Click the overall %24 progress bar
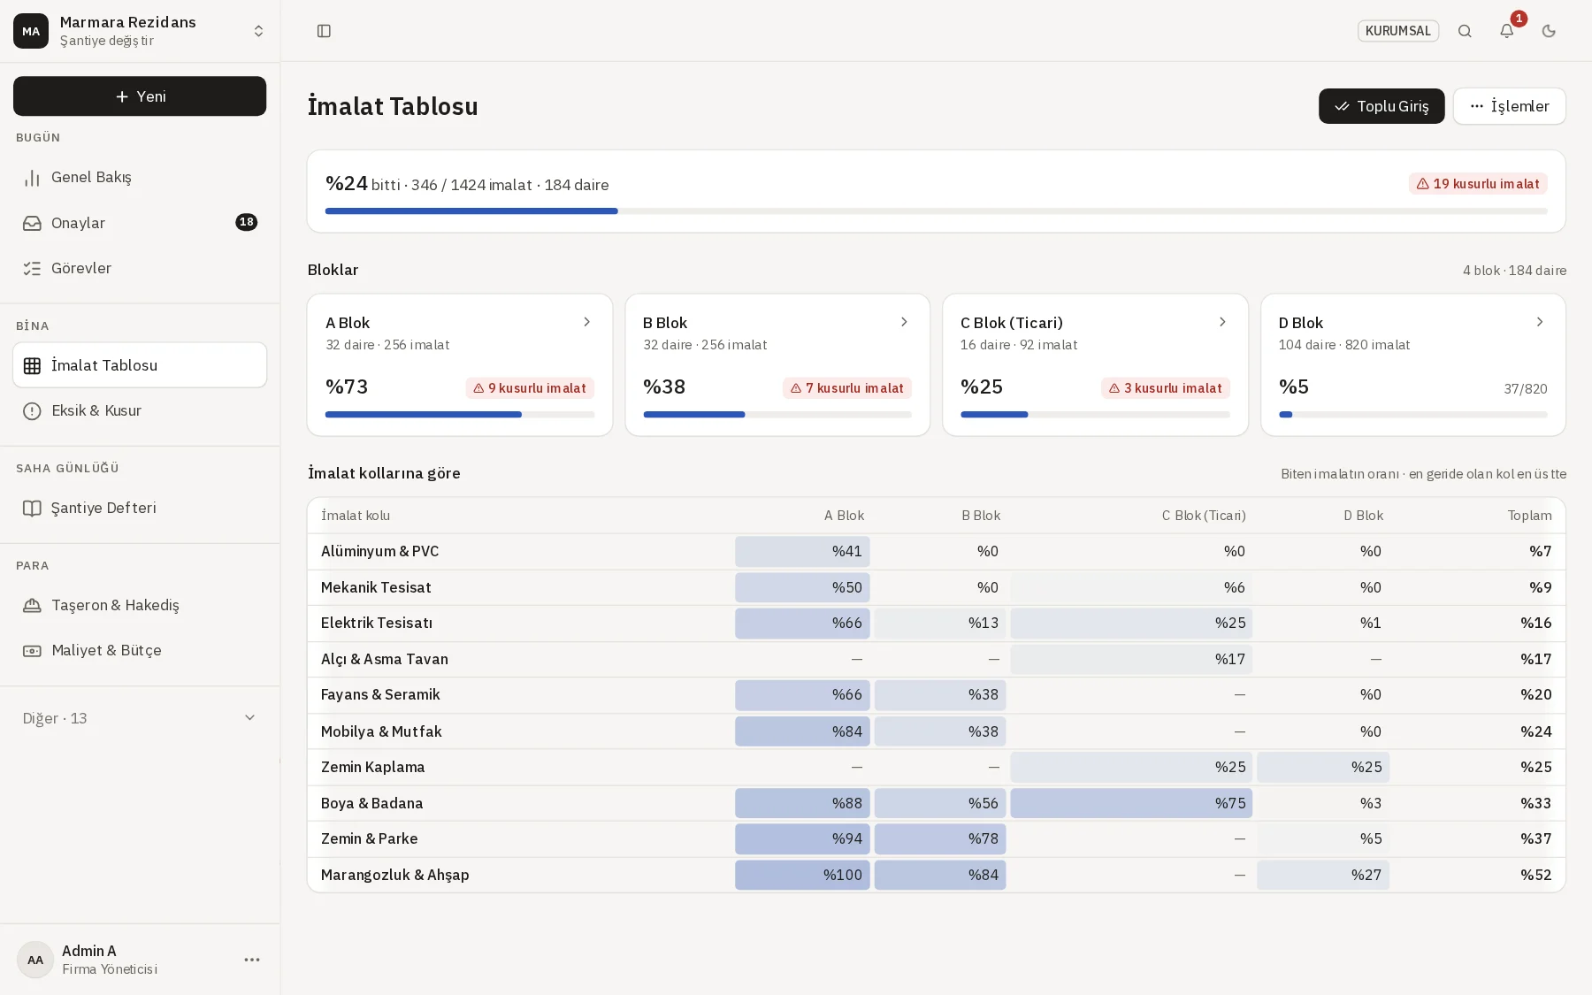 tap(936, 211)
